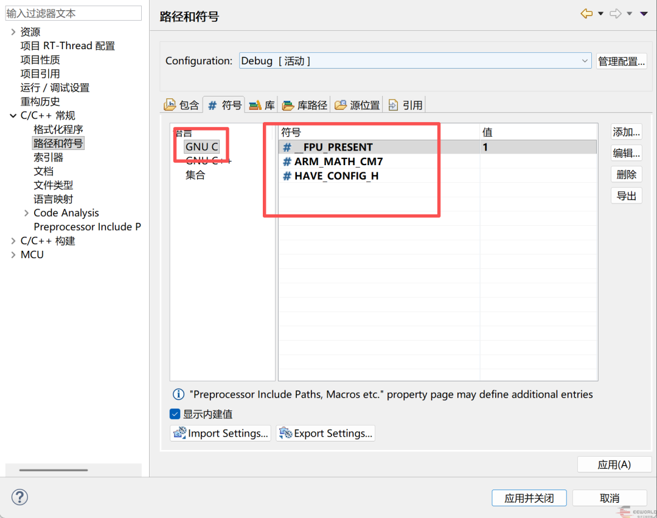
Task: Switch to the 库 tab
Action: click(262, 105)
